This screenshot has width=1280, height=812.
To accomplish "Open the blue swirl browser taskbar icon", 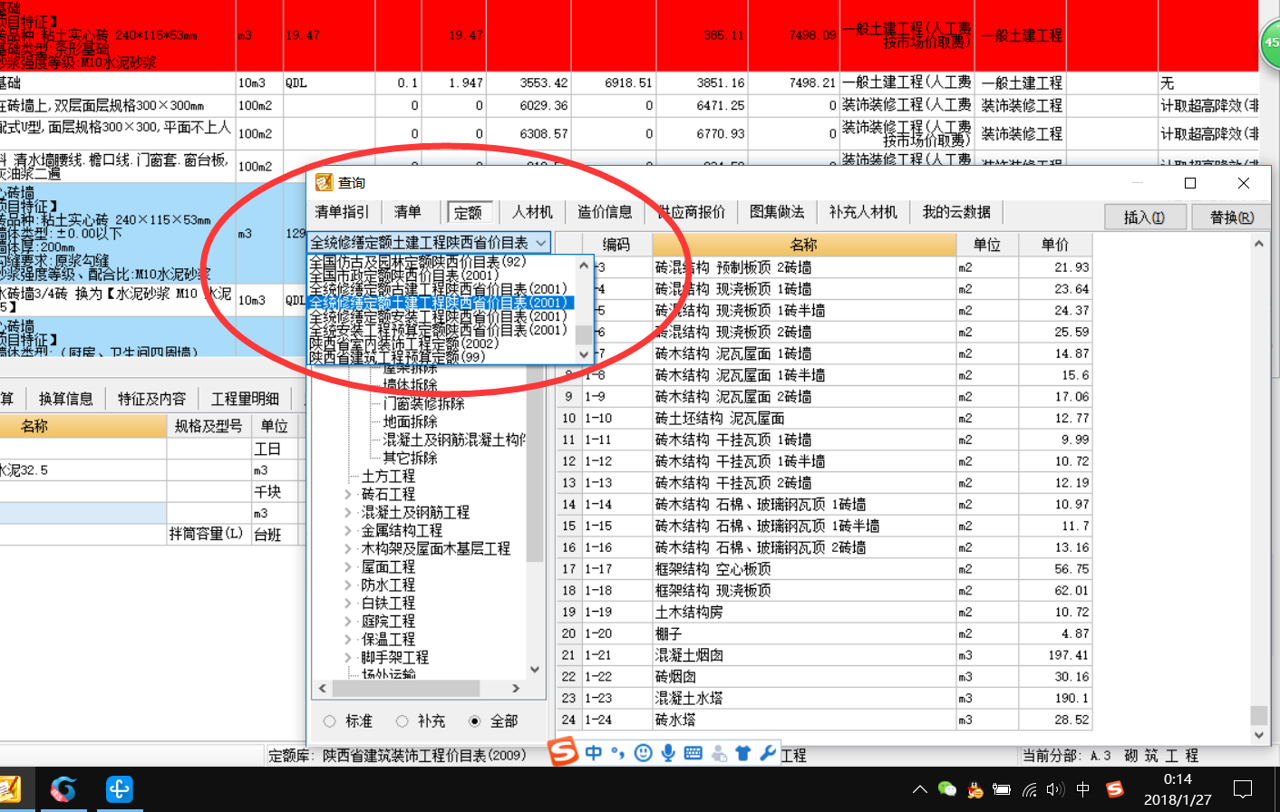I will click(x=63, y=789).
